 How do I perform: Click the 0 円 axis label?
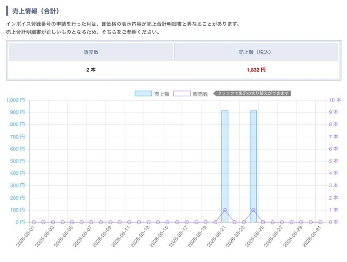click(x=20, y=222)
